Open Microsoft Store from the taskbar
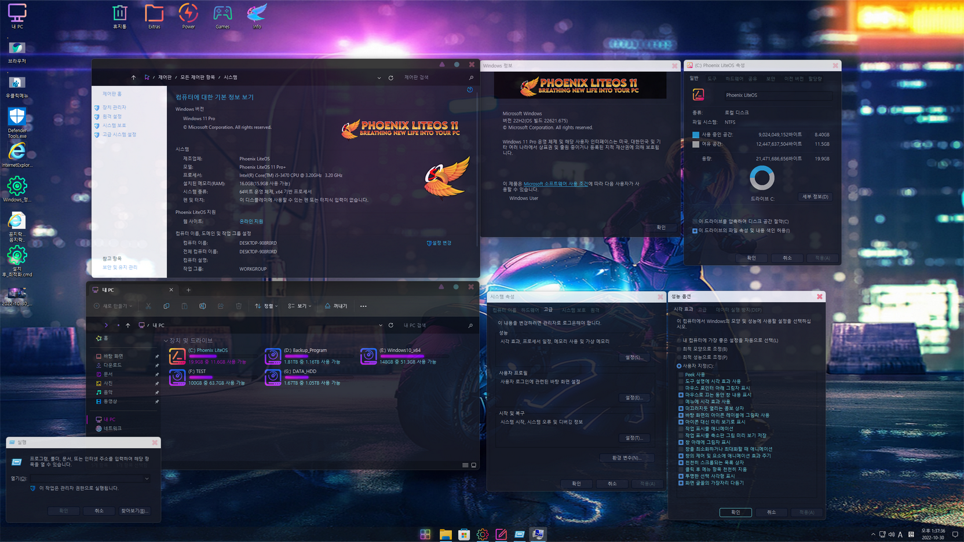This screenshot has height=542, width=964. coord(463,534)
